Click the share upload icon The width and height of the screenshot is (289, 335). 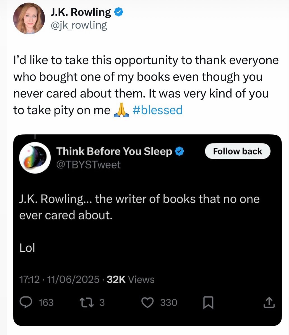[x=269, y=302]
